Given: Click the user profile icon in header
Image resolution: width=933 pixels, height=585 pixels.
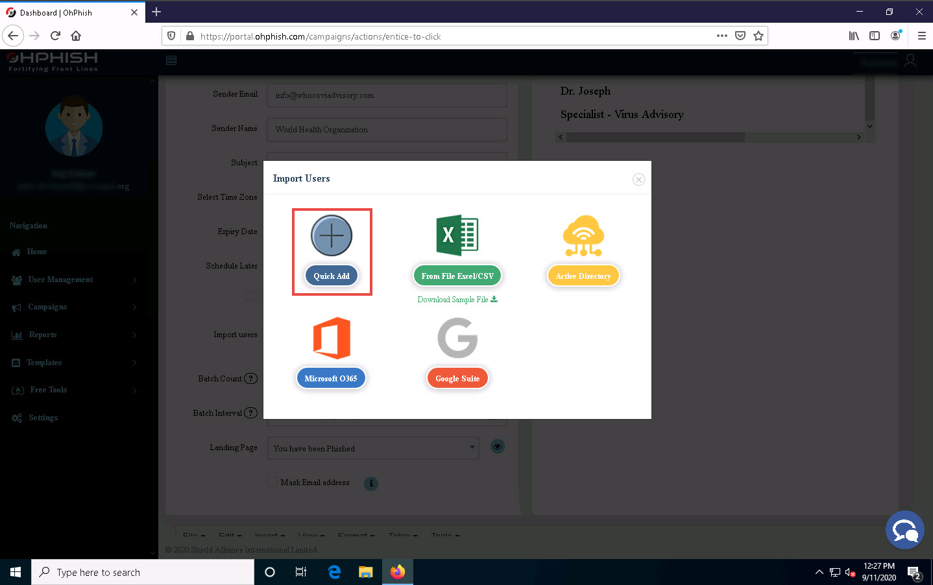Looking at the screenshot, I should coord(910,60).
